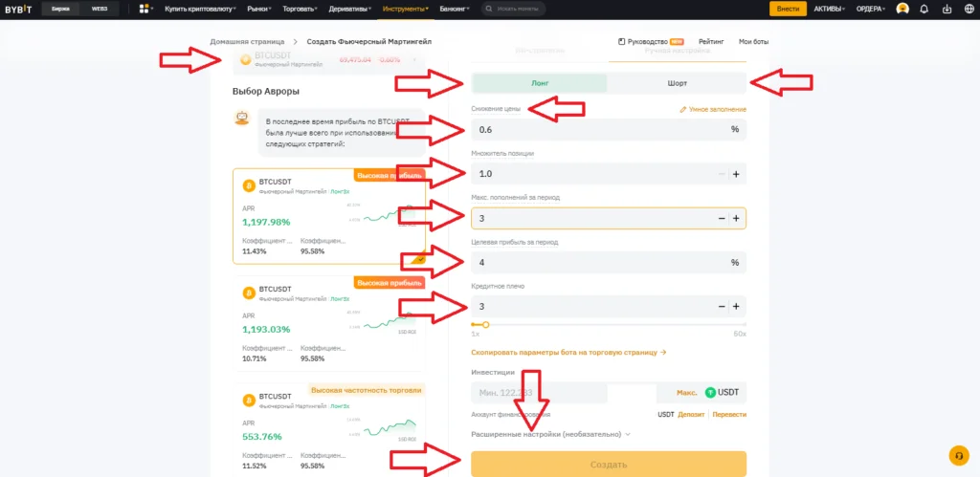Increase Макс. пополнений with plus button
The height and width of the screenshot is (477, 980).
pos(736,219)
